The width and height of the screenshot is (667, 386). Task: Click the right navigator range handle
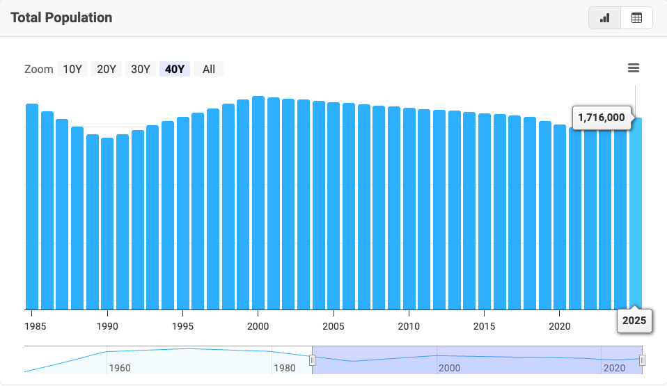click(642, 360)
